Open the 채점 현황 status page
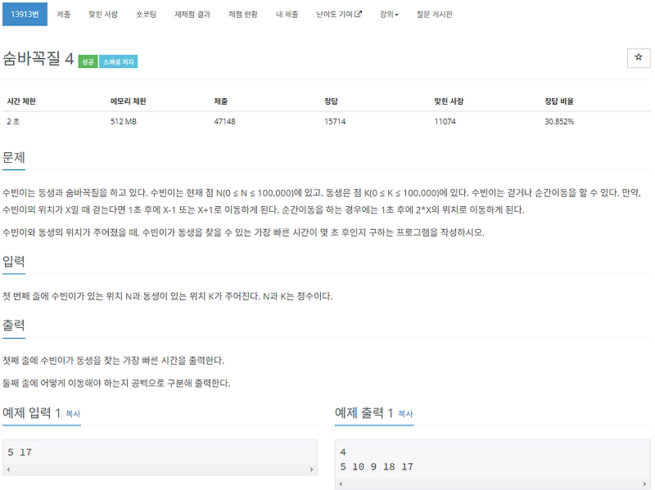Viewport: 655px width, 490px height. (243, 13)
